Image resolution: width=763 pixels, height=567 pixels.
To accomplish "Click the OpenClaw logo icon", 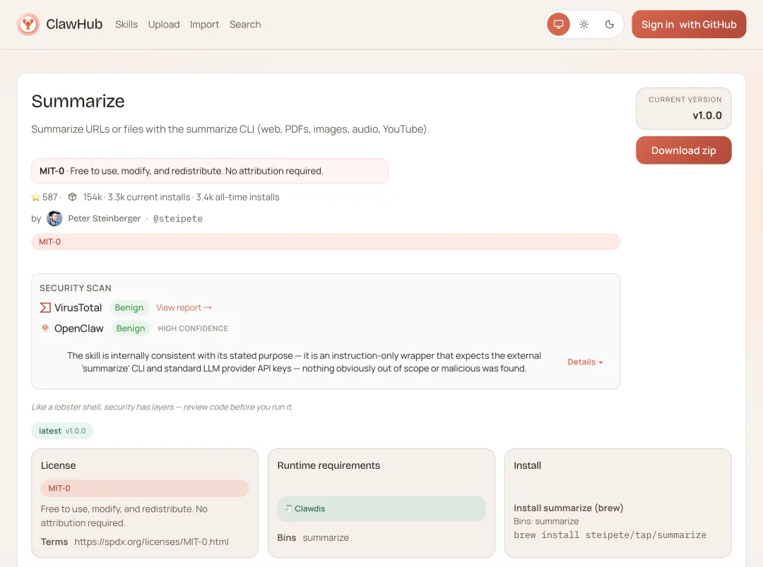I will coord(45,328).
